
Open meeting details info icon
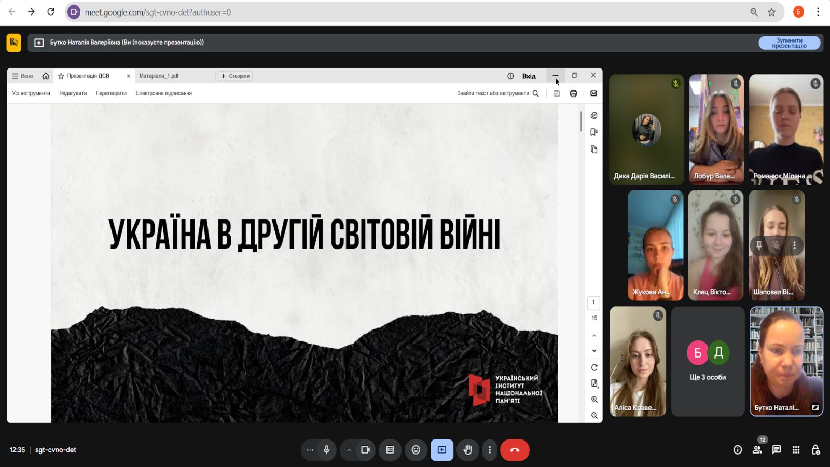[x=737, y=450]
